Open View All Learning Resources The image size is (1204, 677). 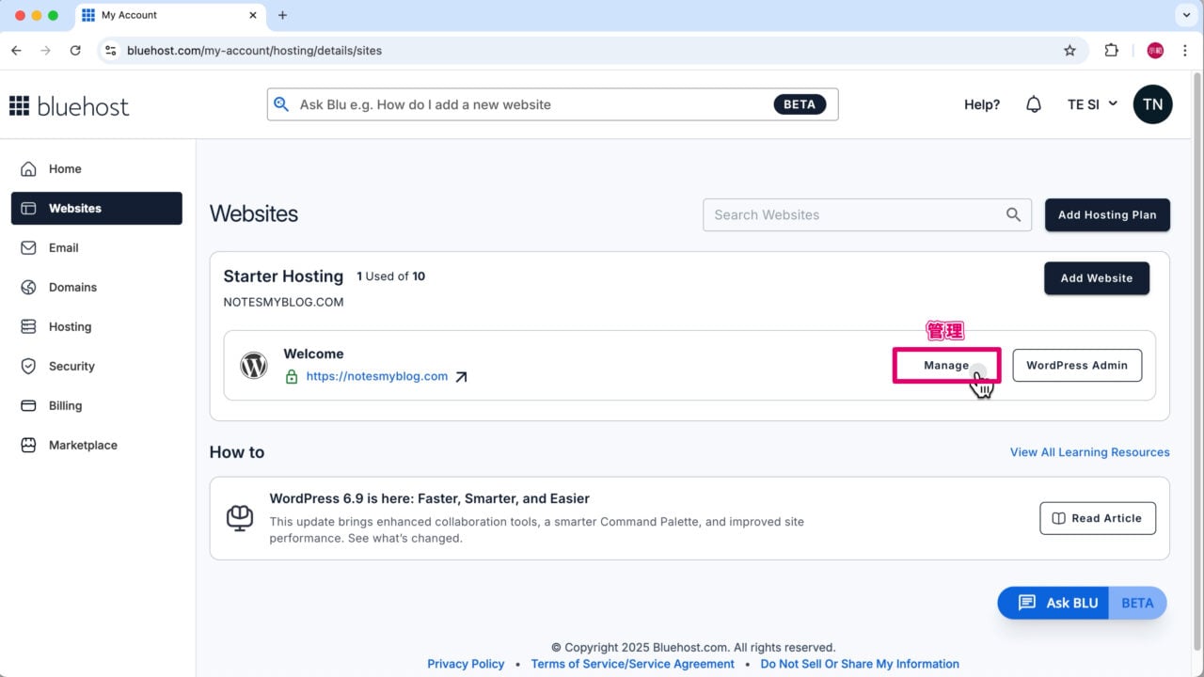1089,452
